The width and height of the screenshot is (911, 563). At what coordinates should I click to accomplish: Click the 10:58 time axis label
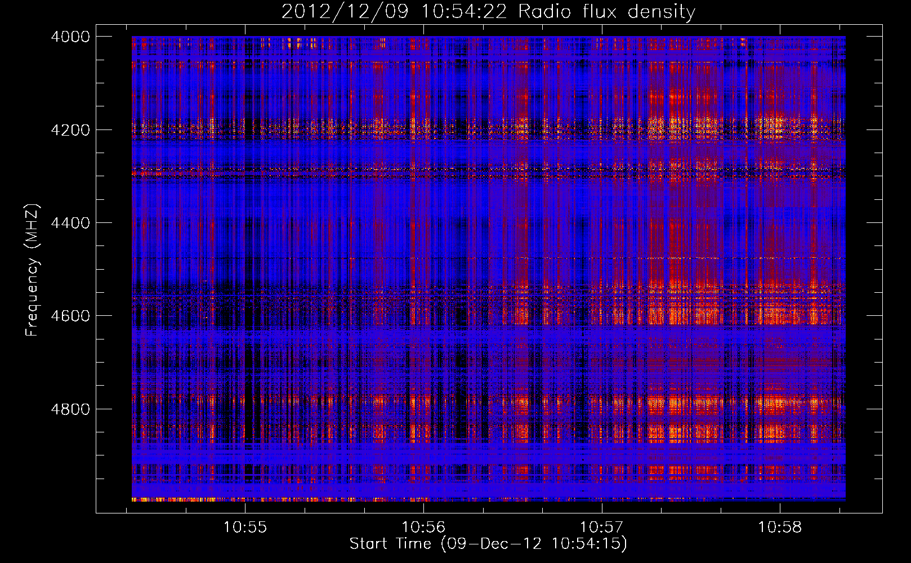tap(780, 528)
